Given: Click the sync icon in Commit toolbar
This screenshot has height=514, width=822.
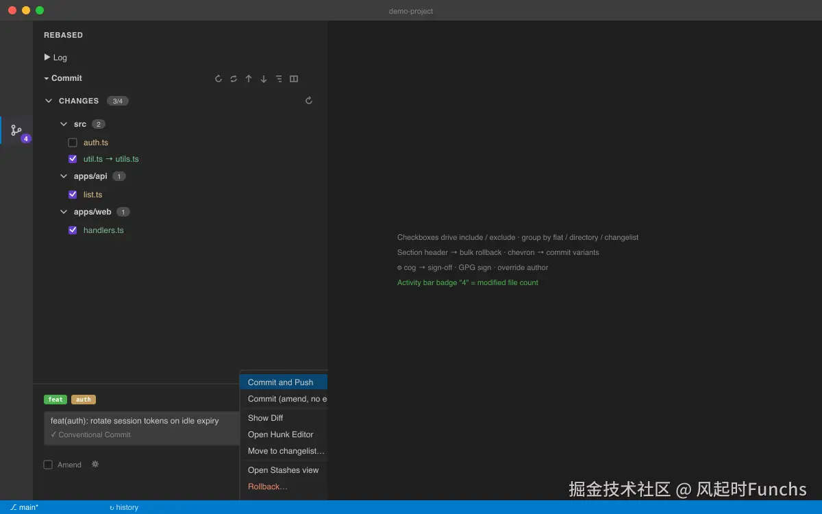Looking at the screenshot, I should point(234,79).
